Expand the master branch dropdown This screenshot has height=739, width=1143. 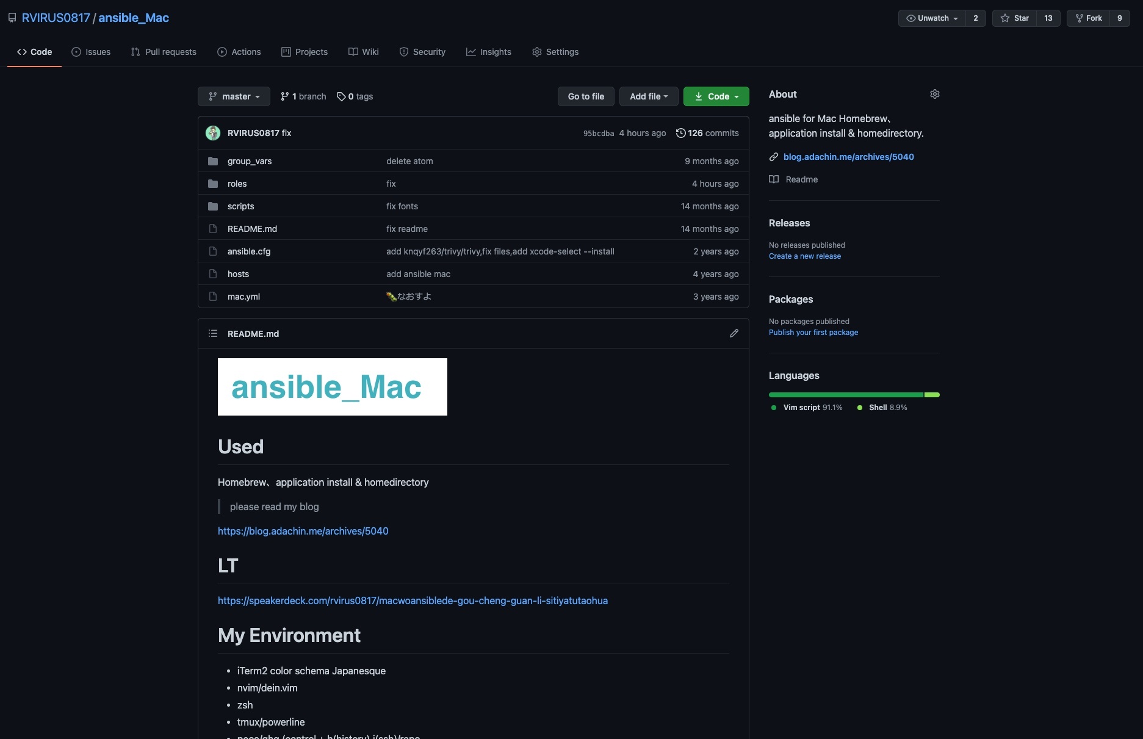tap(234, 96)
